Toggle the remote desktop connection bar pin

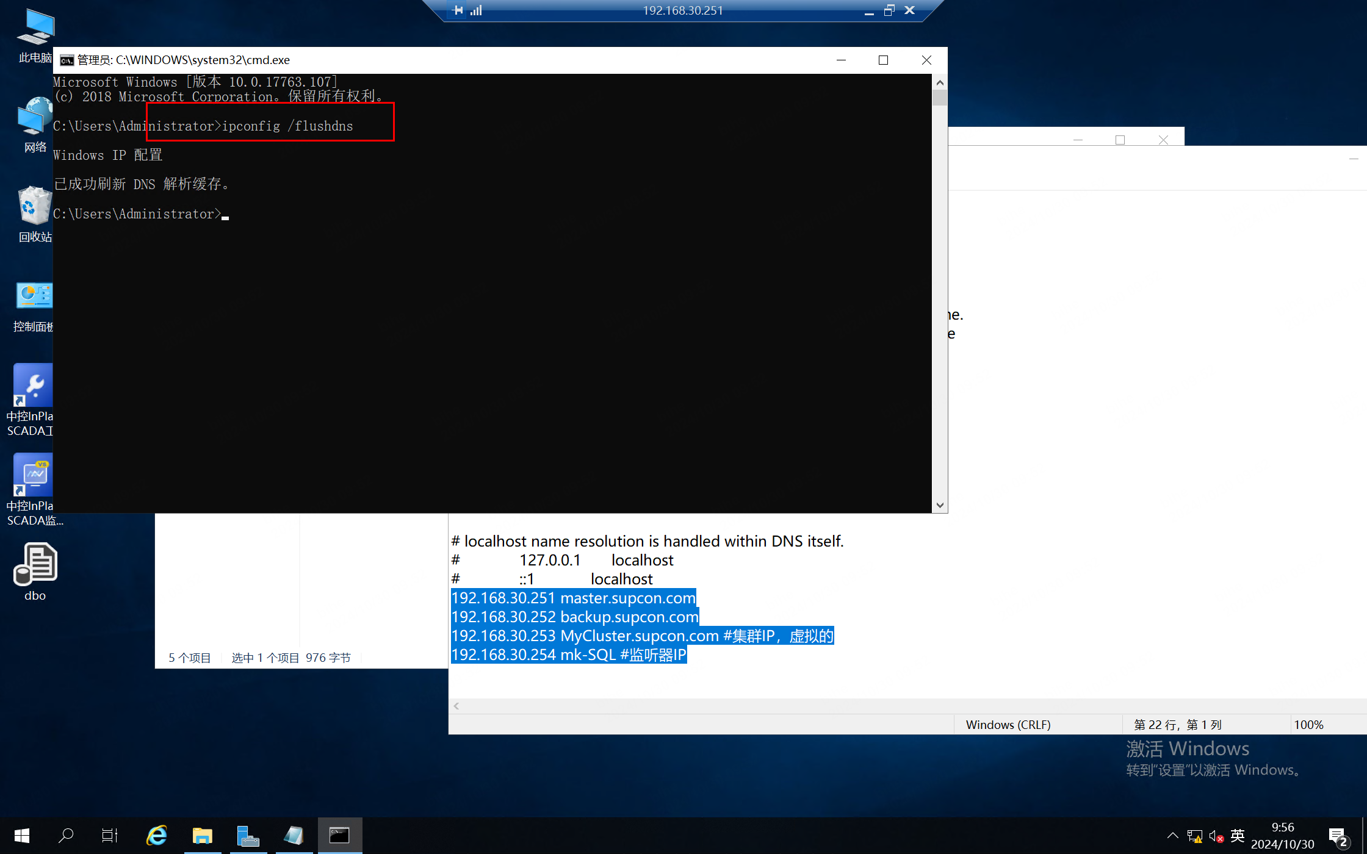coord(458,10)
